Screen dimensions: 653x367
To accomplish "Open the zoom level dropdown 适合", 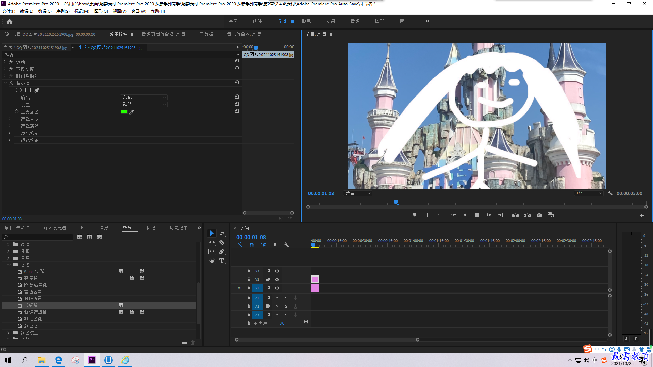I will coord(358,193).
